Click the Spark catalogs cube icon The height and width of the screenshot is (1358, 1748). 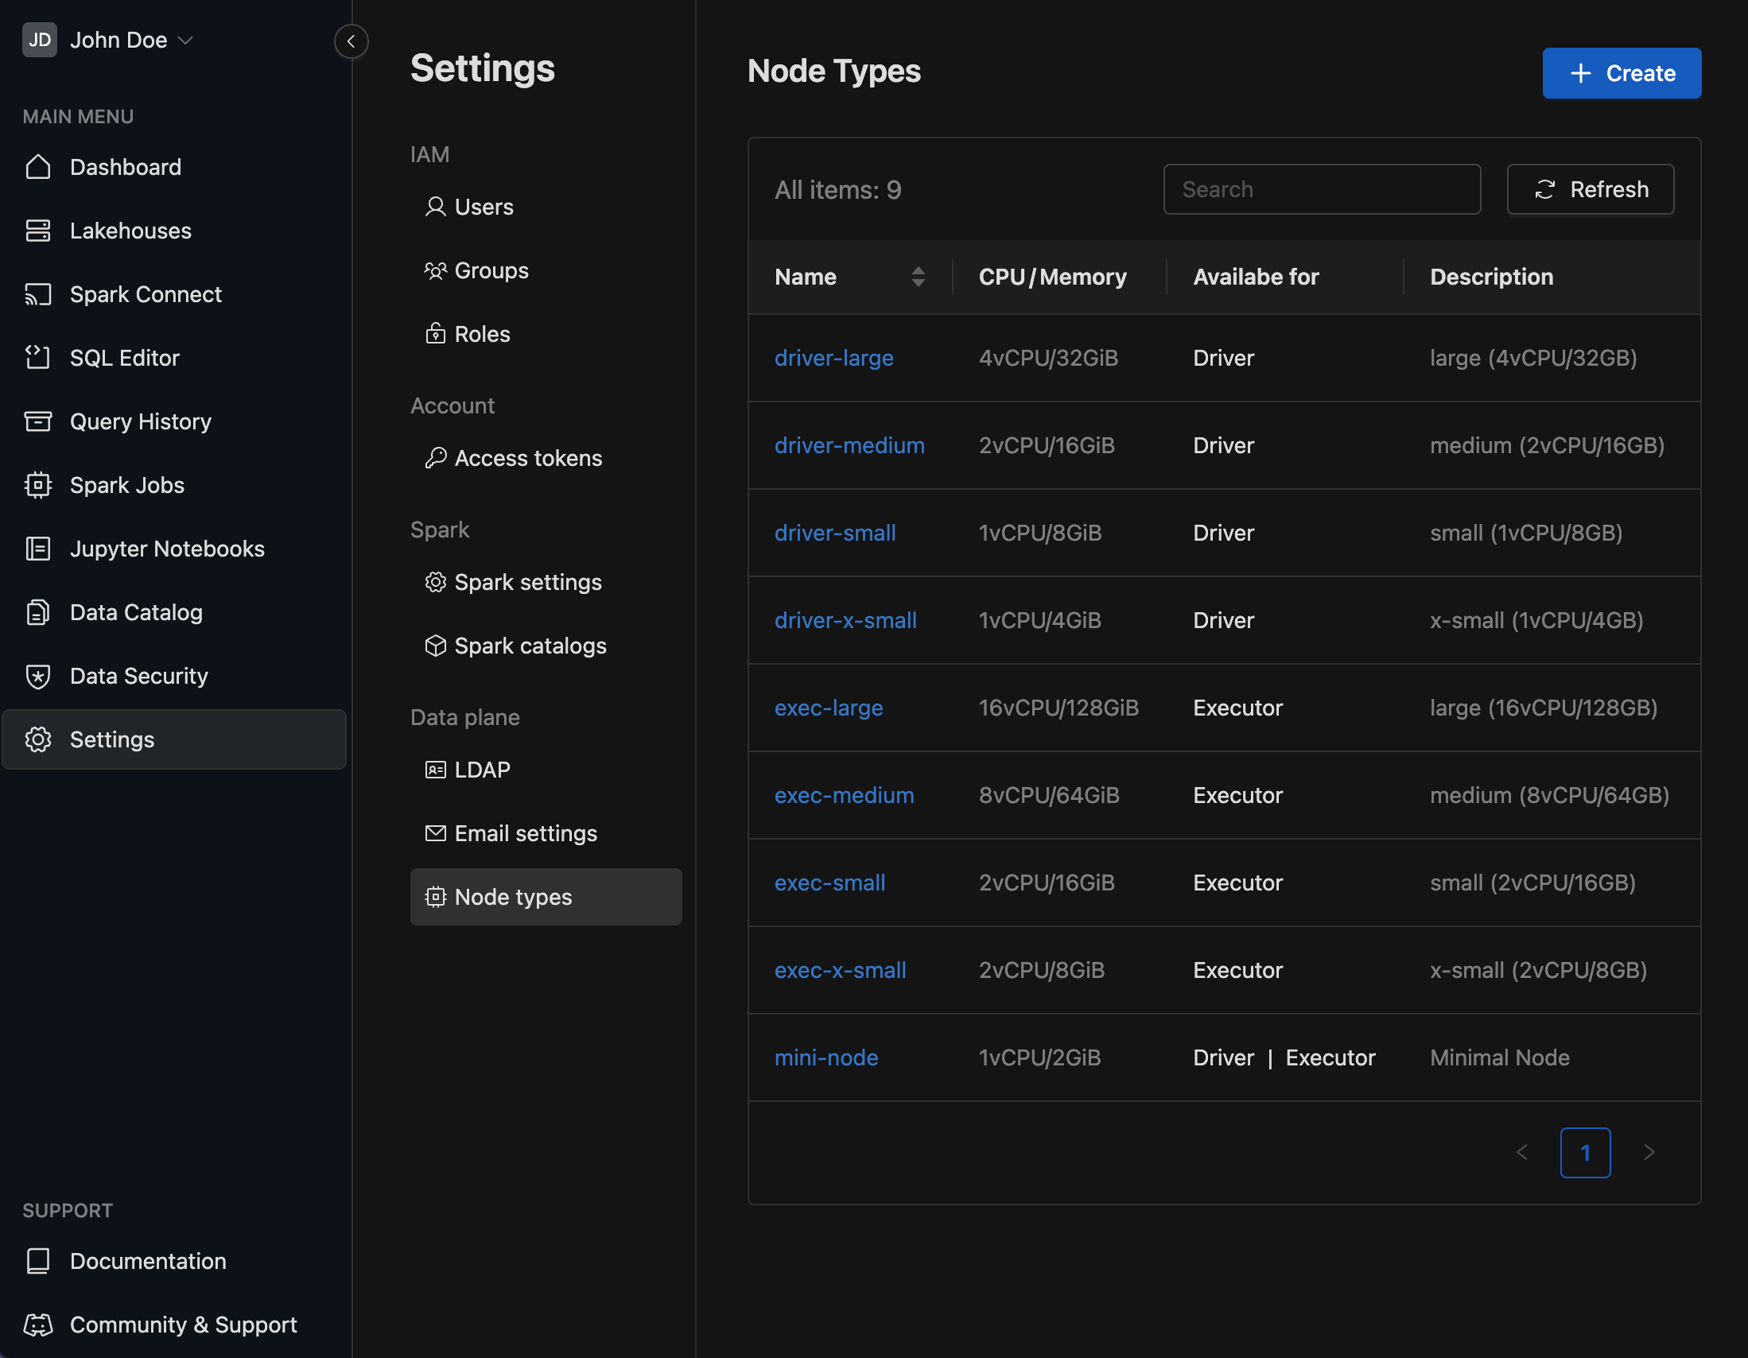point(435,646)
